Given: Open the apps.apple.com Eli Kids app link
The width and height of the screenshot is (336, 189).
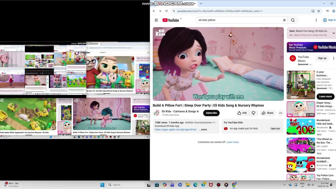Looking at the screenshot, I should tap(176, 130).
